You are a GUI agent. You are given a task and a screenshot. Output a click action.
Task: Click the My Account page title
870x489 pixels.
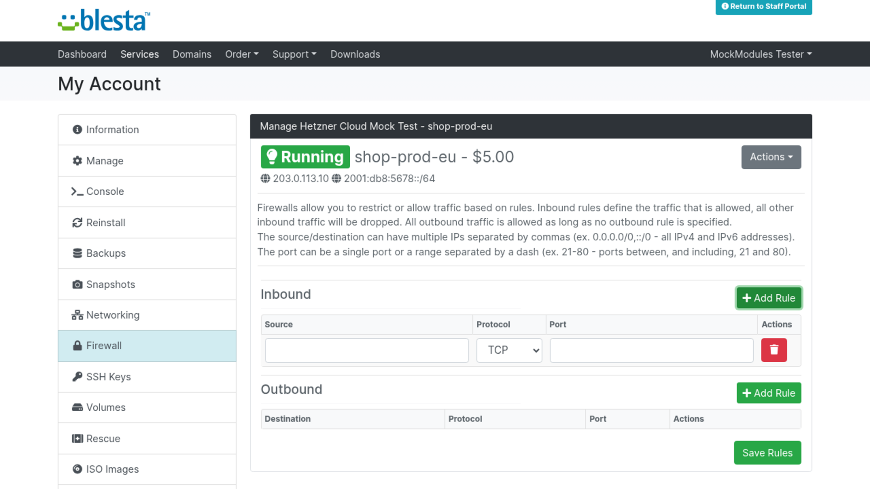109,84
